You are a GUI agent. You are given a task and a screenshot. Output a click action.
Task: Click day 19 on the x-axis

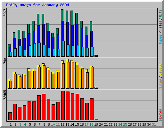pyautogui.click(x=96, y=124)
